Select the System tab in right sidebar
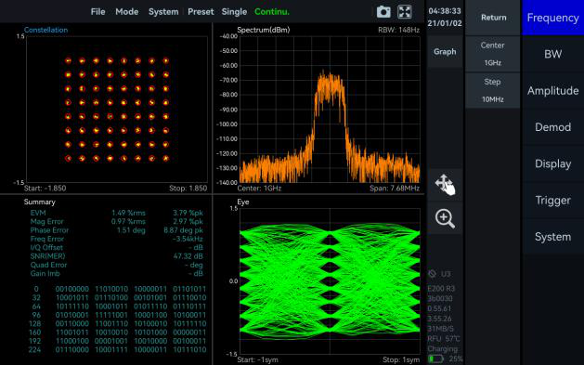The width and height of the screenshot is (584, 365). point(552,237)
